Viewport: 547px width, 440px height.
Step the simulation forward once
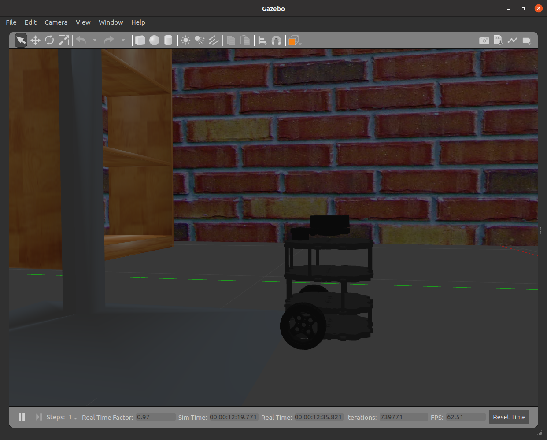coord(39,417)
